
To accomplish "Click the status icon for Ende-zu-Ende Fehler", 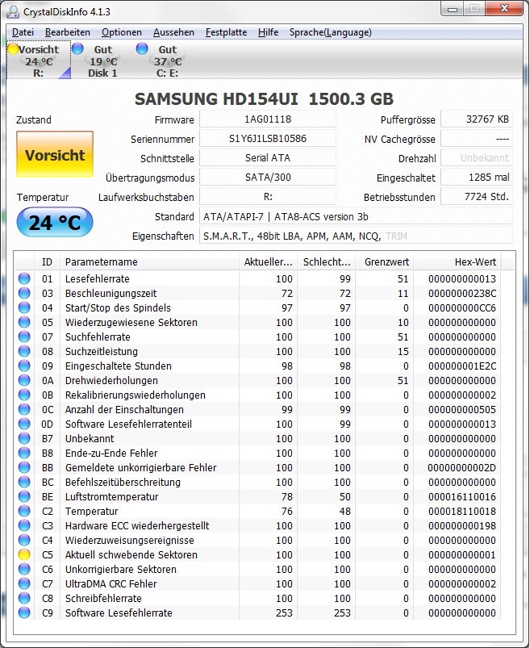I will [24, 453].
